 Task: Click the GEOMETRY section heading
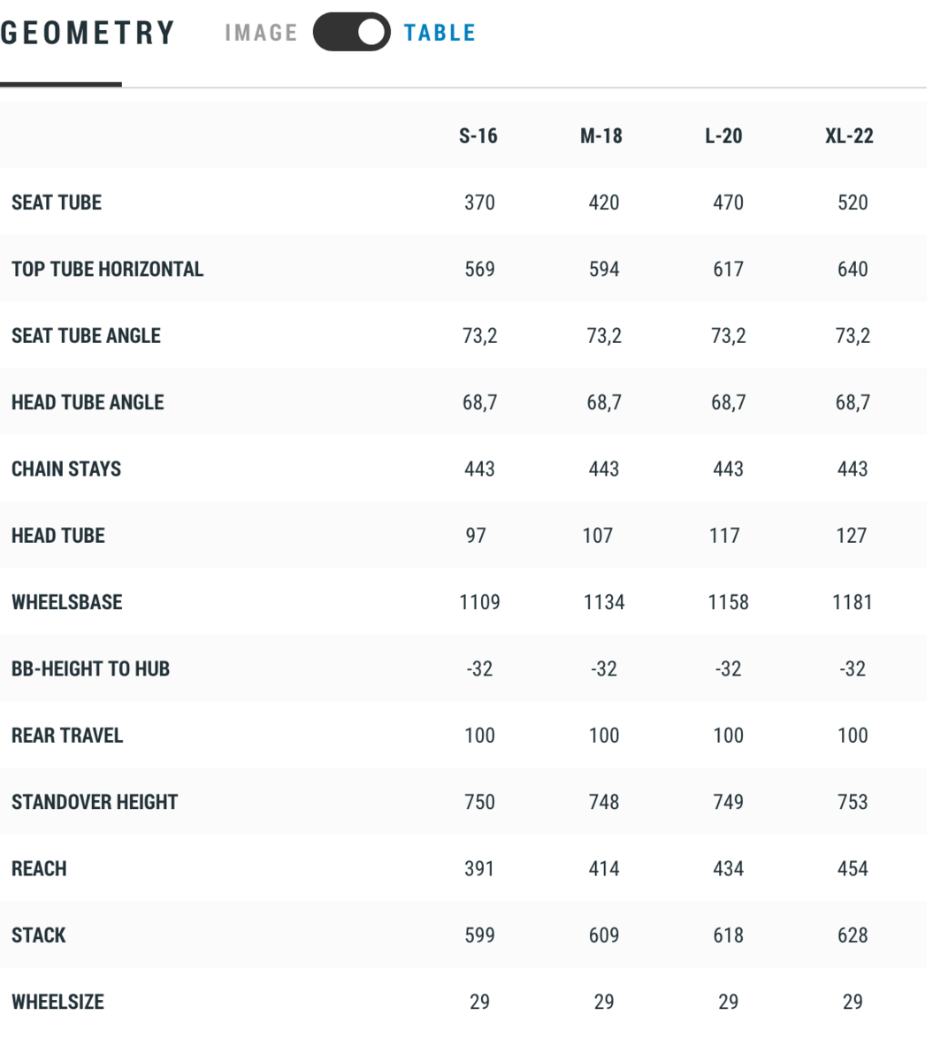(88, 33)
